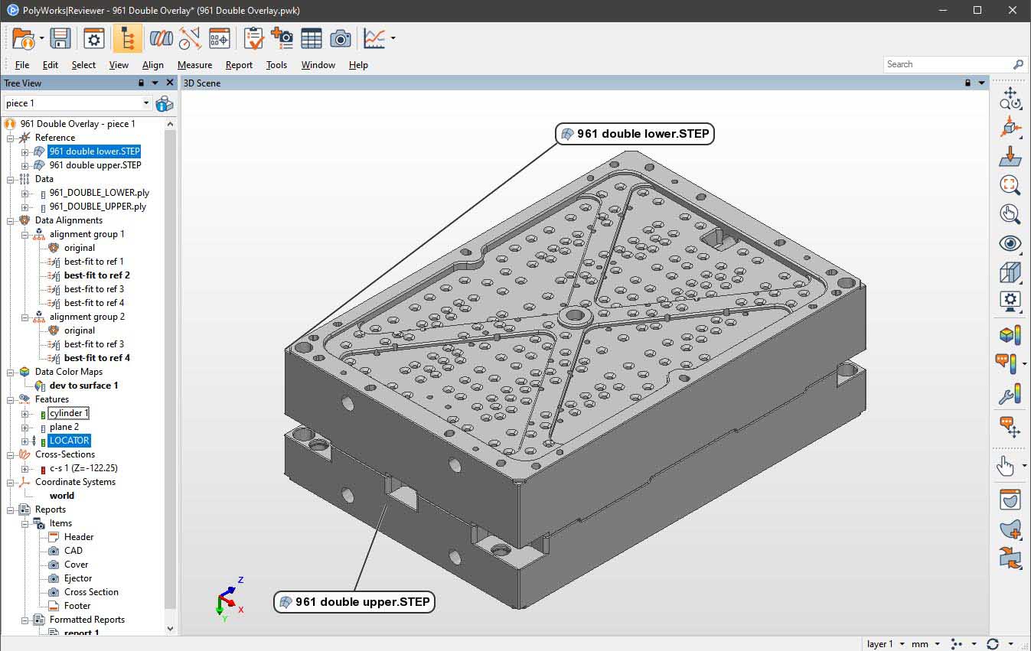
Task: Open the workspace folder icon in the toolbar
Action: click(23, 38)
